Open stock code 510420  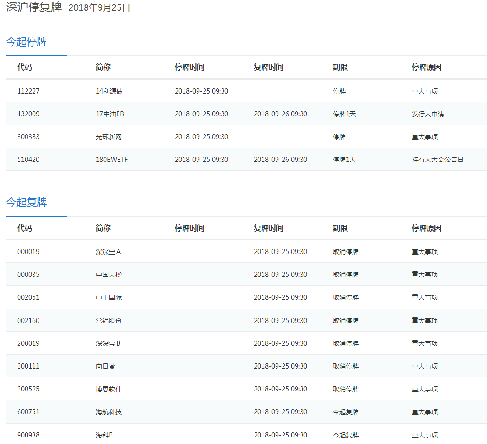pyautogui.click(x=28, y=160)
